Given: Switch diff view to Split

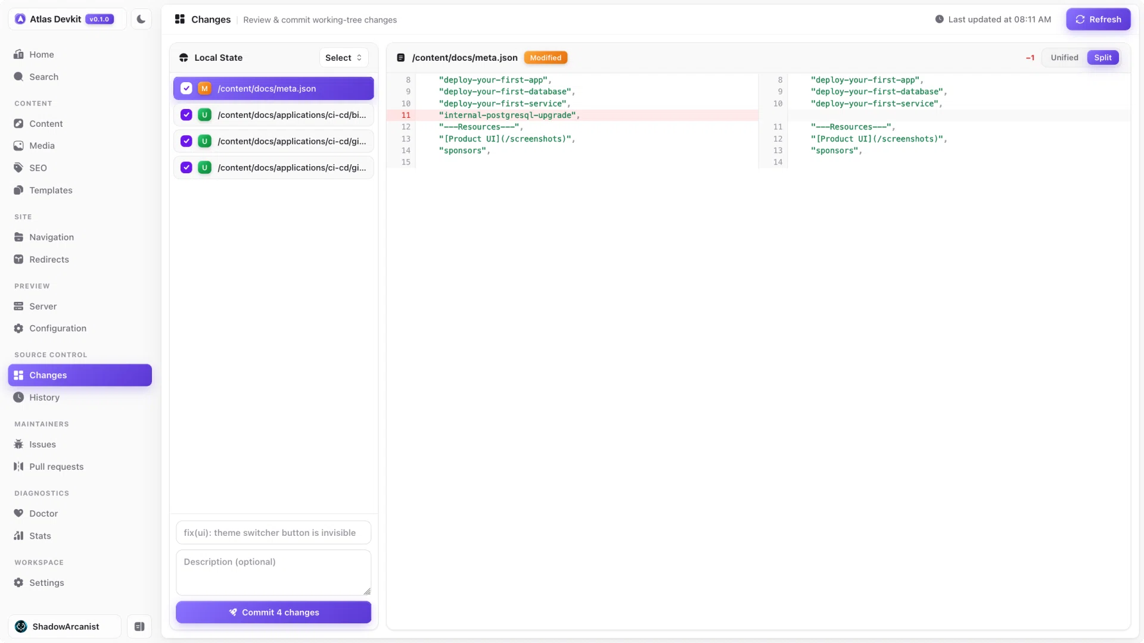Looking at the screenshot, I should pyautogui.click(x=1103, y=58).
